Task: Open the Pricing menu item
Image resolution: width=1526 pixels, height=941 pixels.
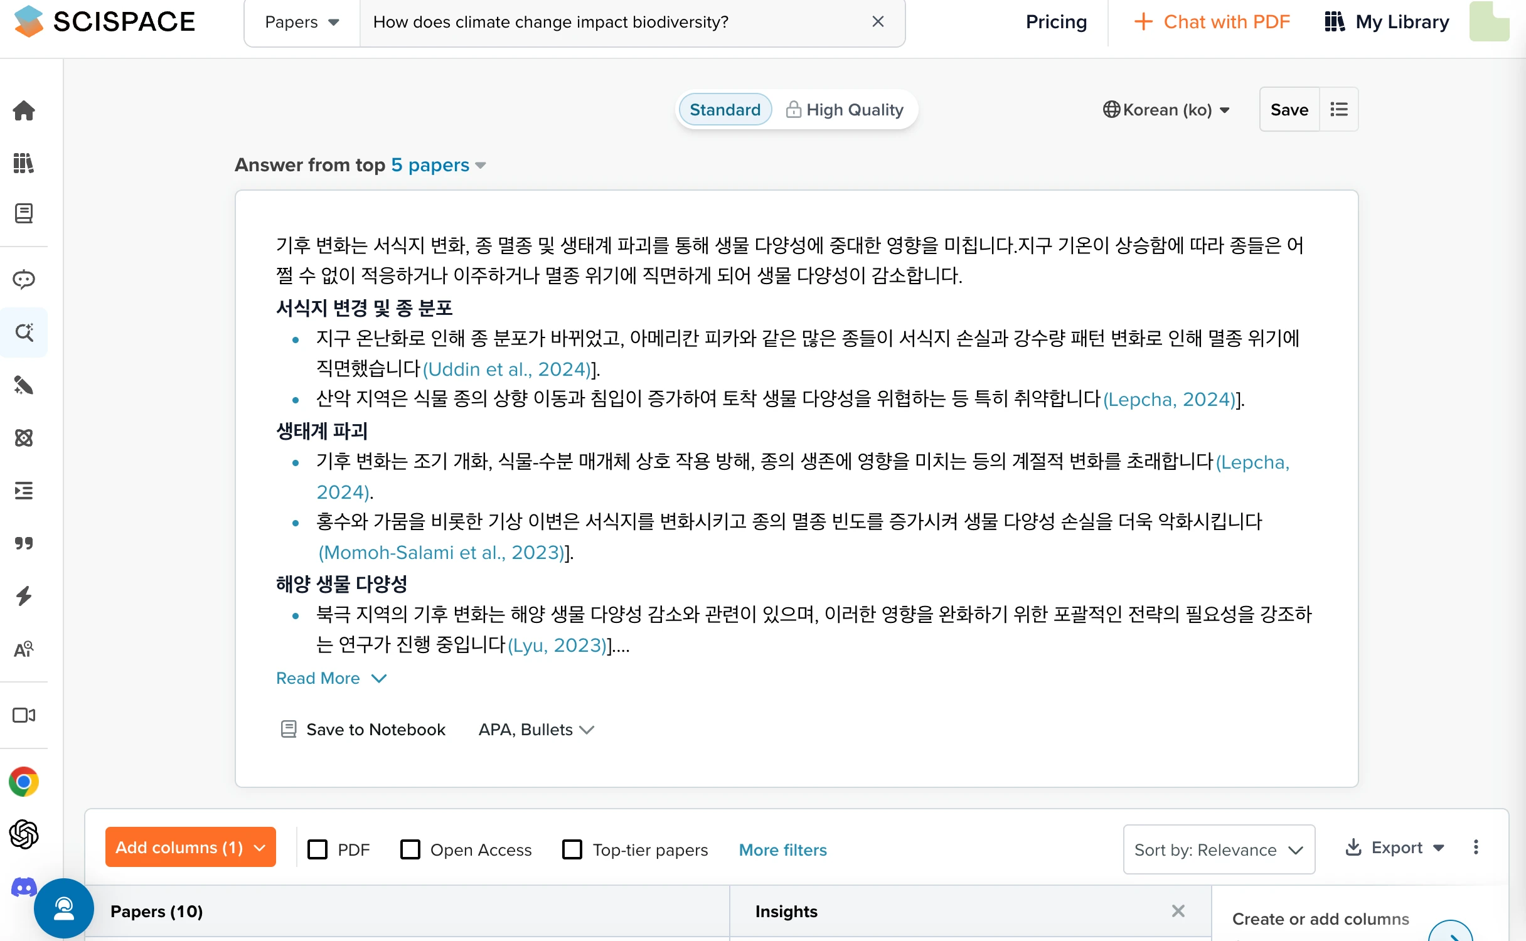Action: tap(1056, 22)
